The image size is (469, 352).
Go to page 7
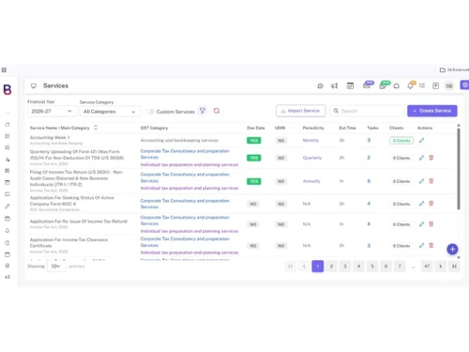point(400,267)
